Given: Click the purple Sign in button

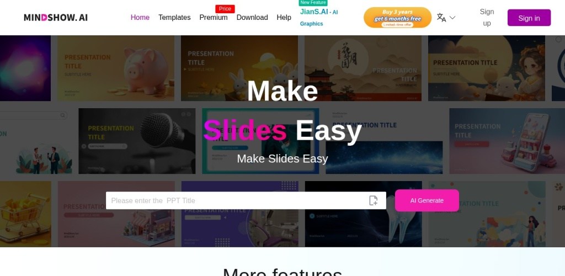Looking at the screenshot, I should click(x=529, y=18).
